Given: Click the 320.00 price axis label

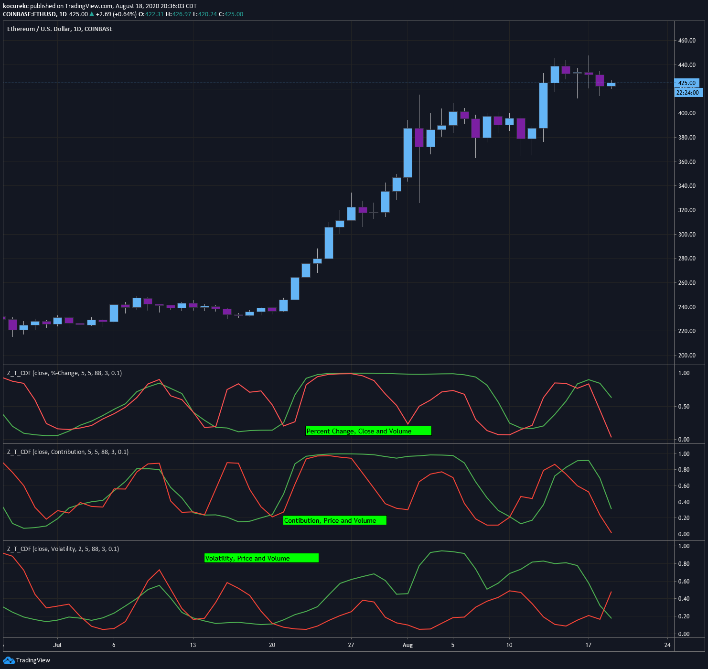Looking at the screenshot, I should pyautogui.click(x=687, y=210).
